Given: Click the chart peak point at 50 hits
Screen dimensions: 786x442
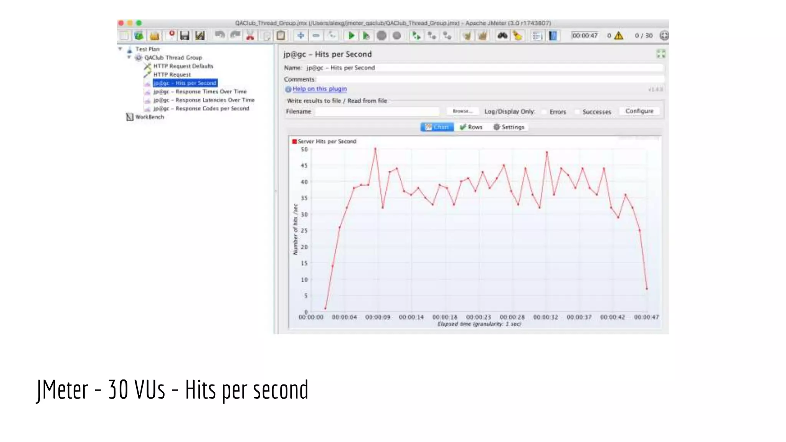Looking at the screenshot, I should [375, 148].
